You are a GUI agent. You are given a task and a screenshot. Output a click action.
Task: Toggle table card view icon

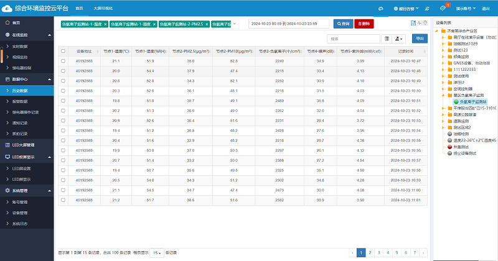coord(387,39)
